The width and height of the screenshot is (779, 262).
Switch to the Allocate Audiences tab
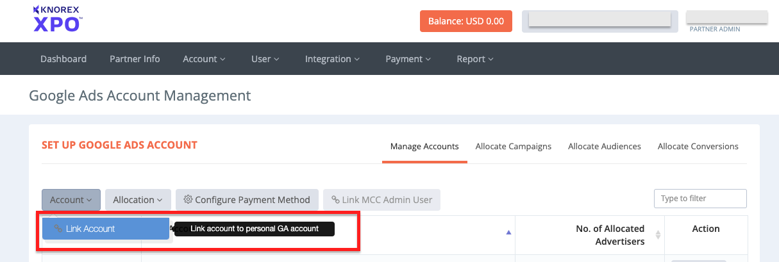coord(604,147)
